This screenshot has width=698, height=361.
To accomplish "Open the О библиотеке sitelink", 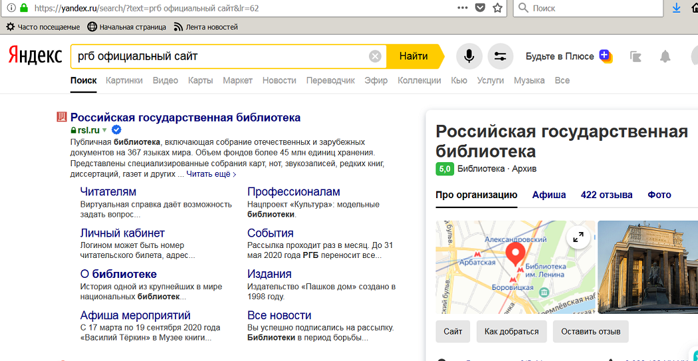I will (x=118, y=274).
